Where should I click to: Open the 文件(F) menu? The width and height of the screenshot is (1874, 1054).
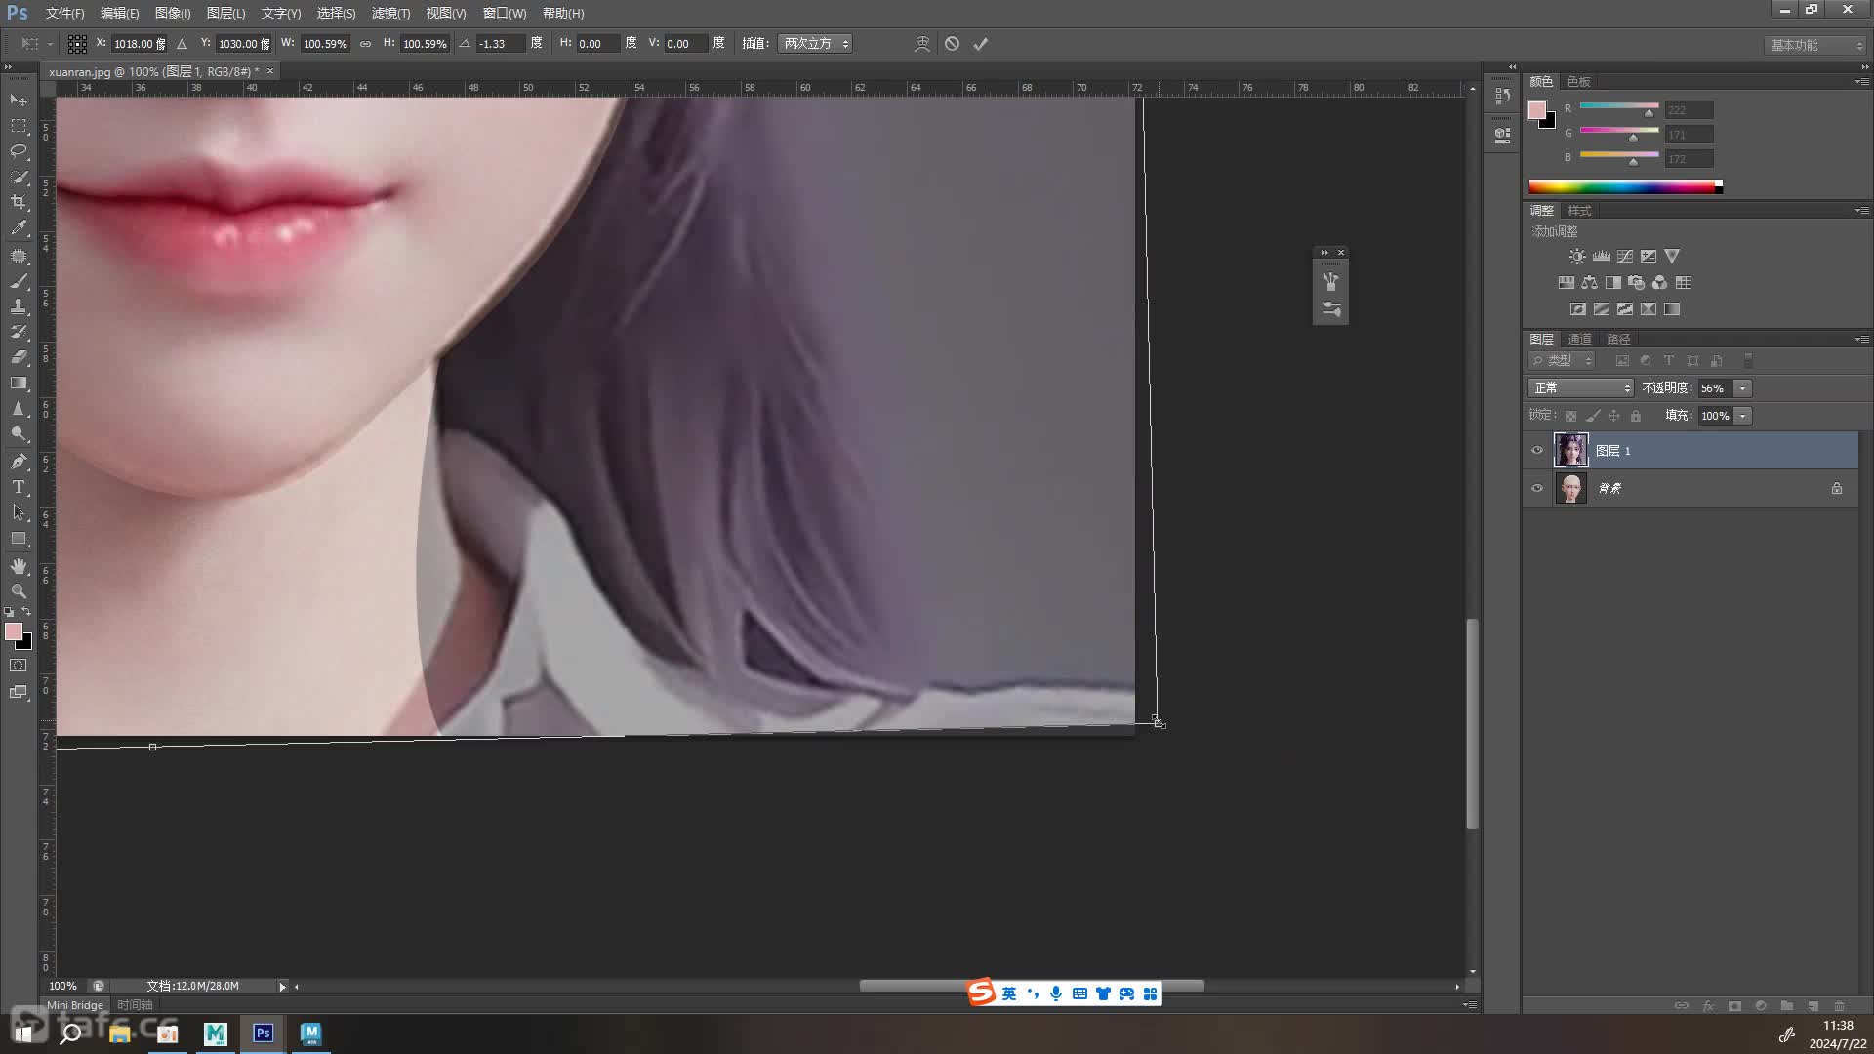[x=64, y=14]
